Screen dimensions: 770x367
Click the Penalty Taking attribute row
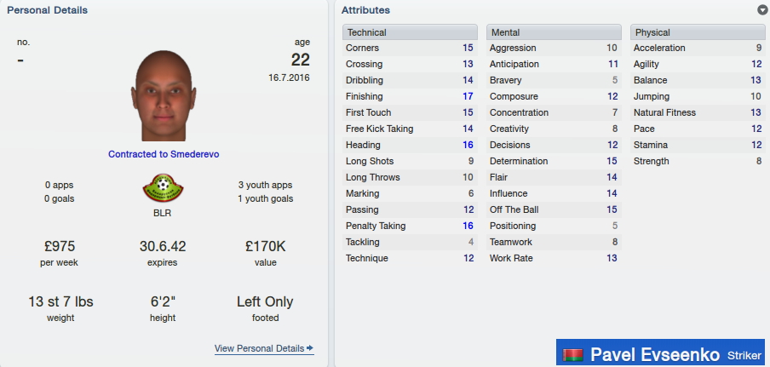coord(410,226)
